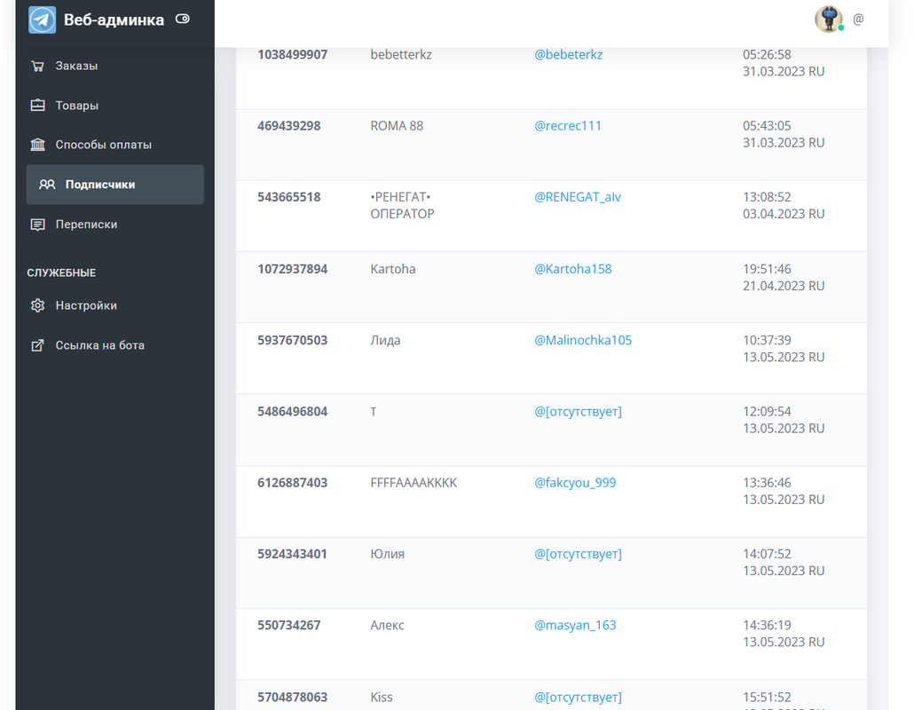Click the date 14:36:19 13.05.2023 RU

coord(783,633)
